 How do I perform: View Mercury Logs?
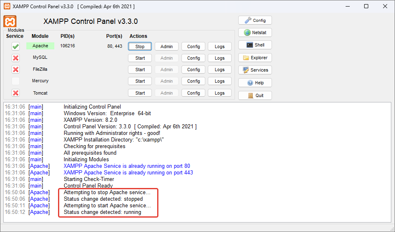(x=219, y=81)
